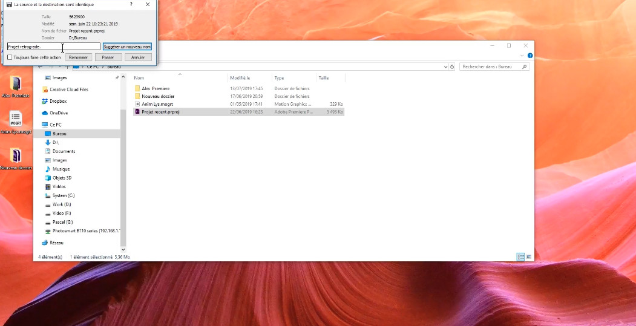The image size is (636, 326).
Task: Open the address bar history dropdown
Action: [x=446, y=67]
